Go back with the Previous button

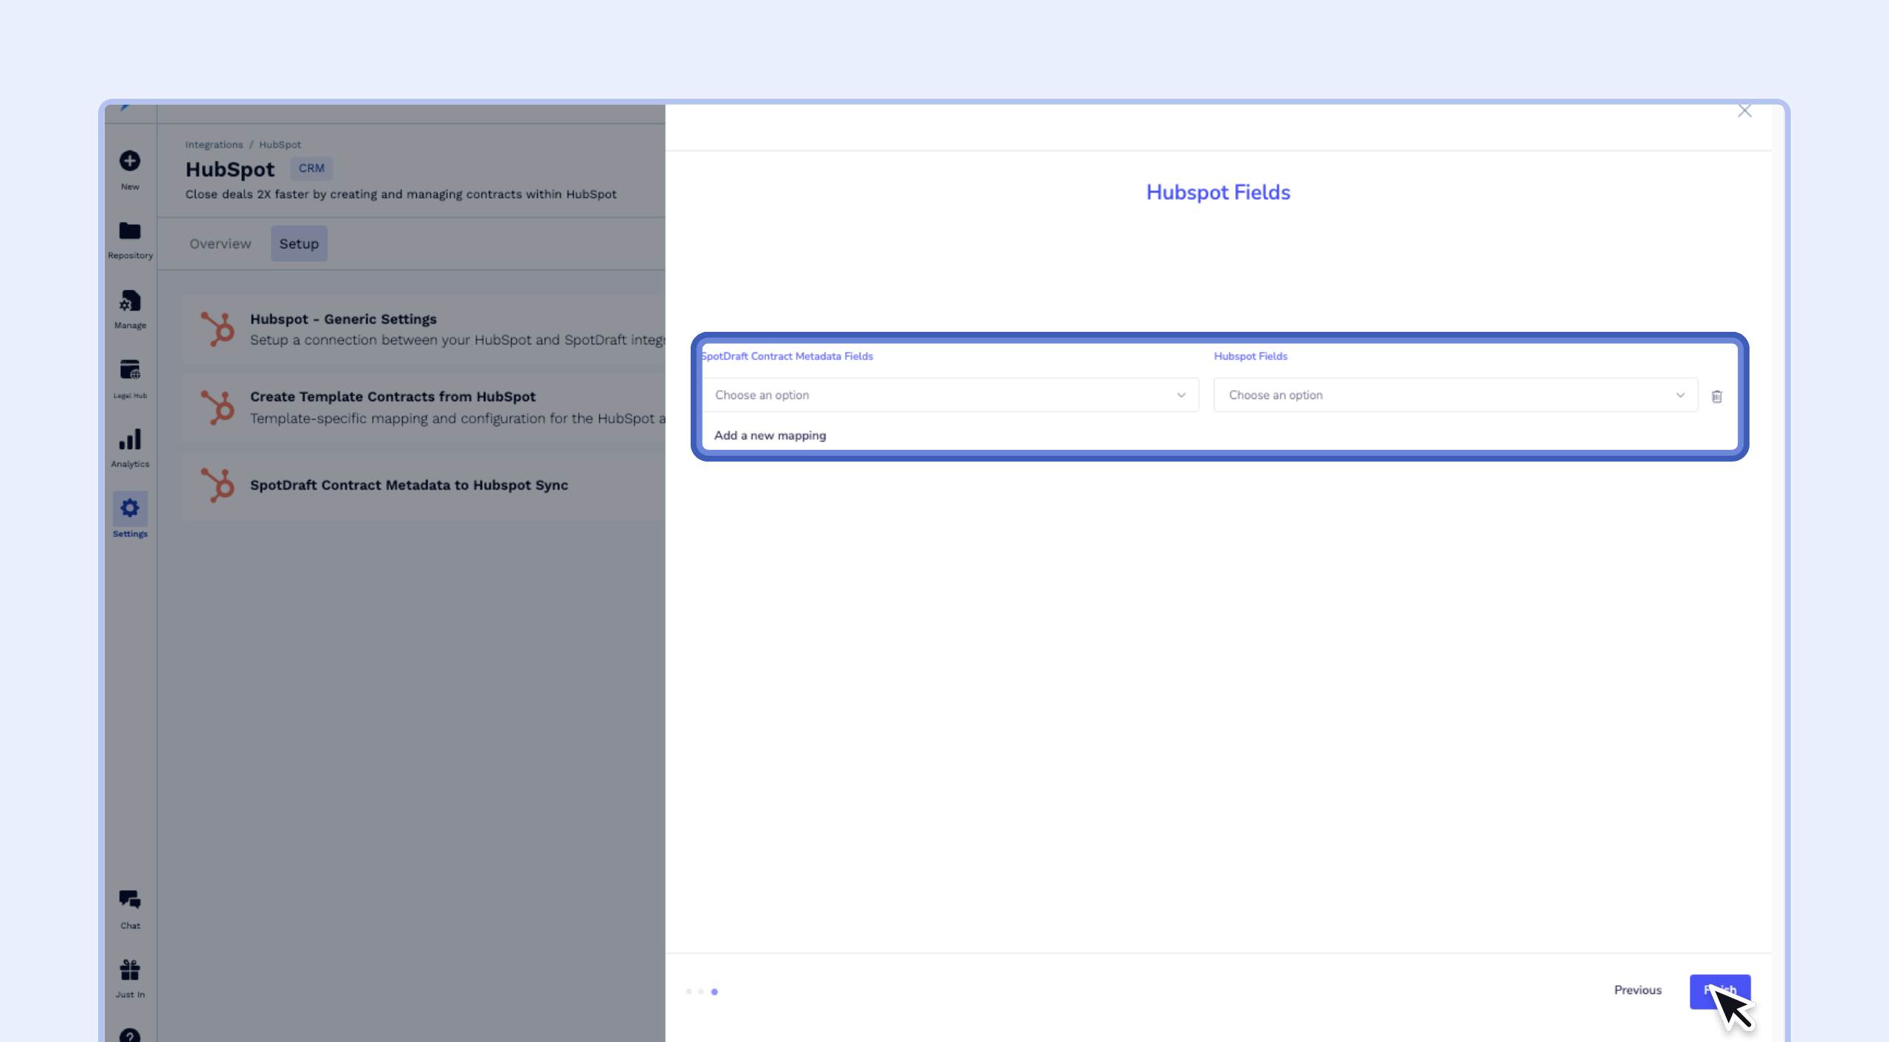(x=1637, y=990)
